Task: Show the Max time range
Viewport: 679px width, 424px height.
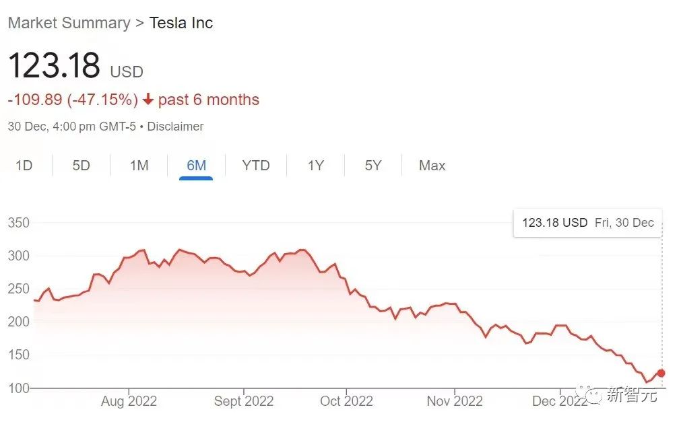Action: (432, 166)
